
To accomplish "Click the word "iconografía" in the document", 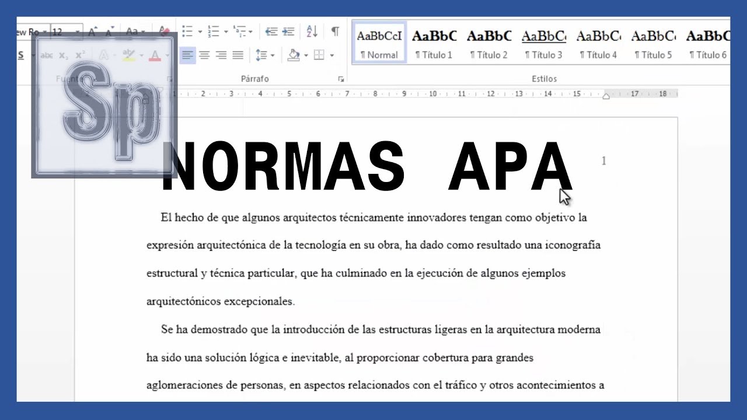I will (573, 245).
